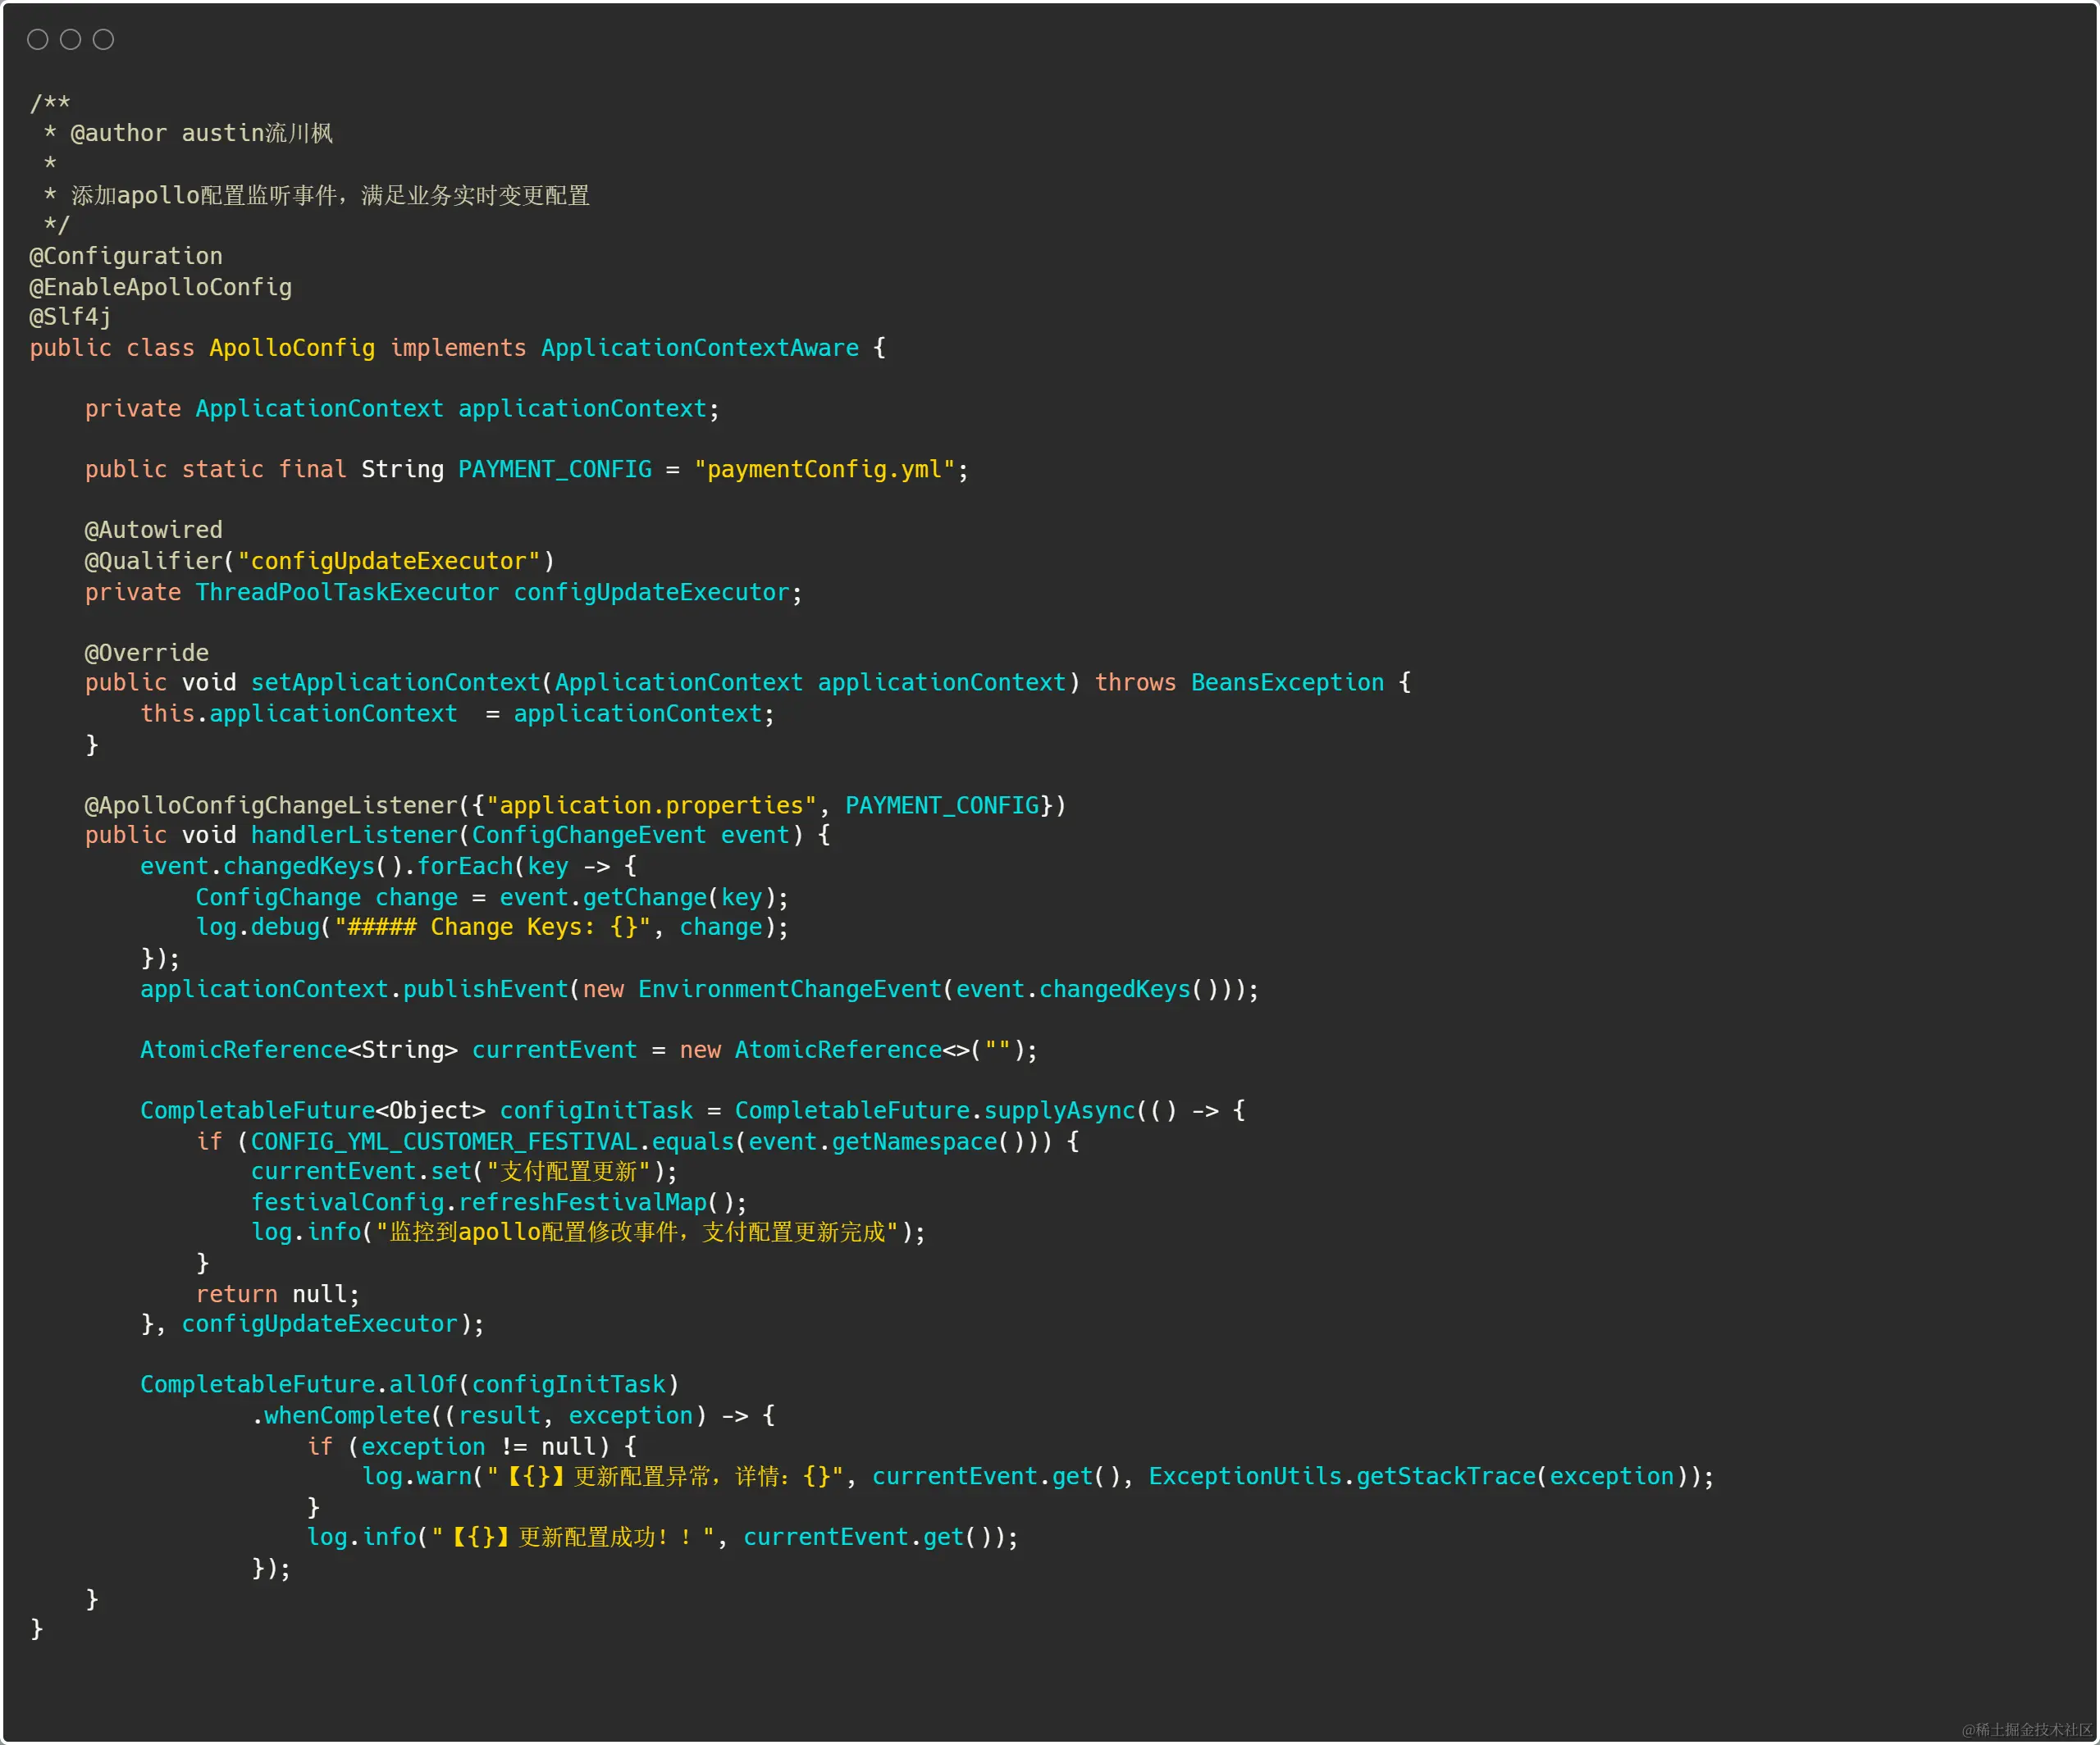Click the @EnableApolloConfig annotation
The width and height of the screenshot is (2100, 1745).
pos(161,287)
